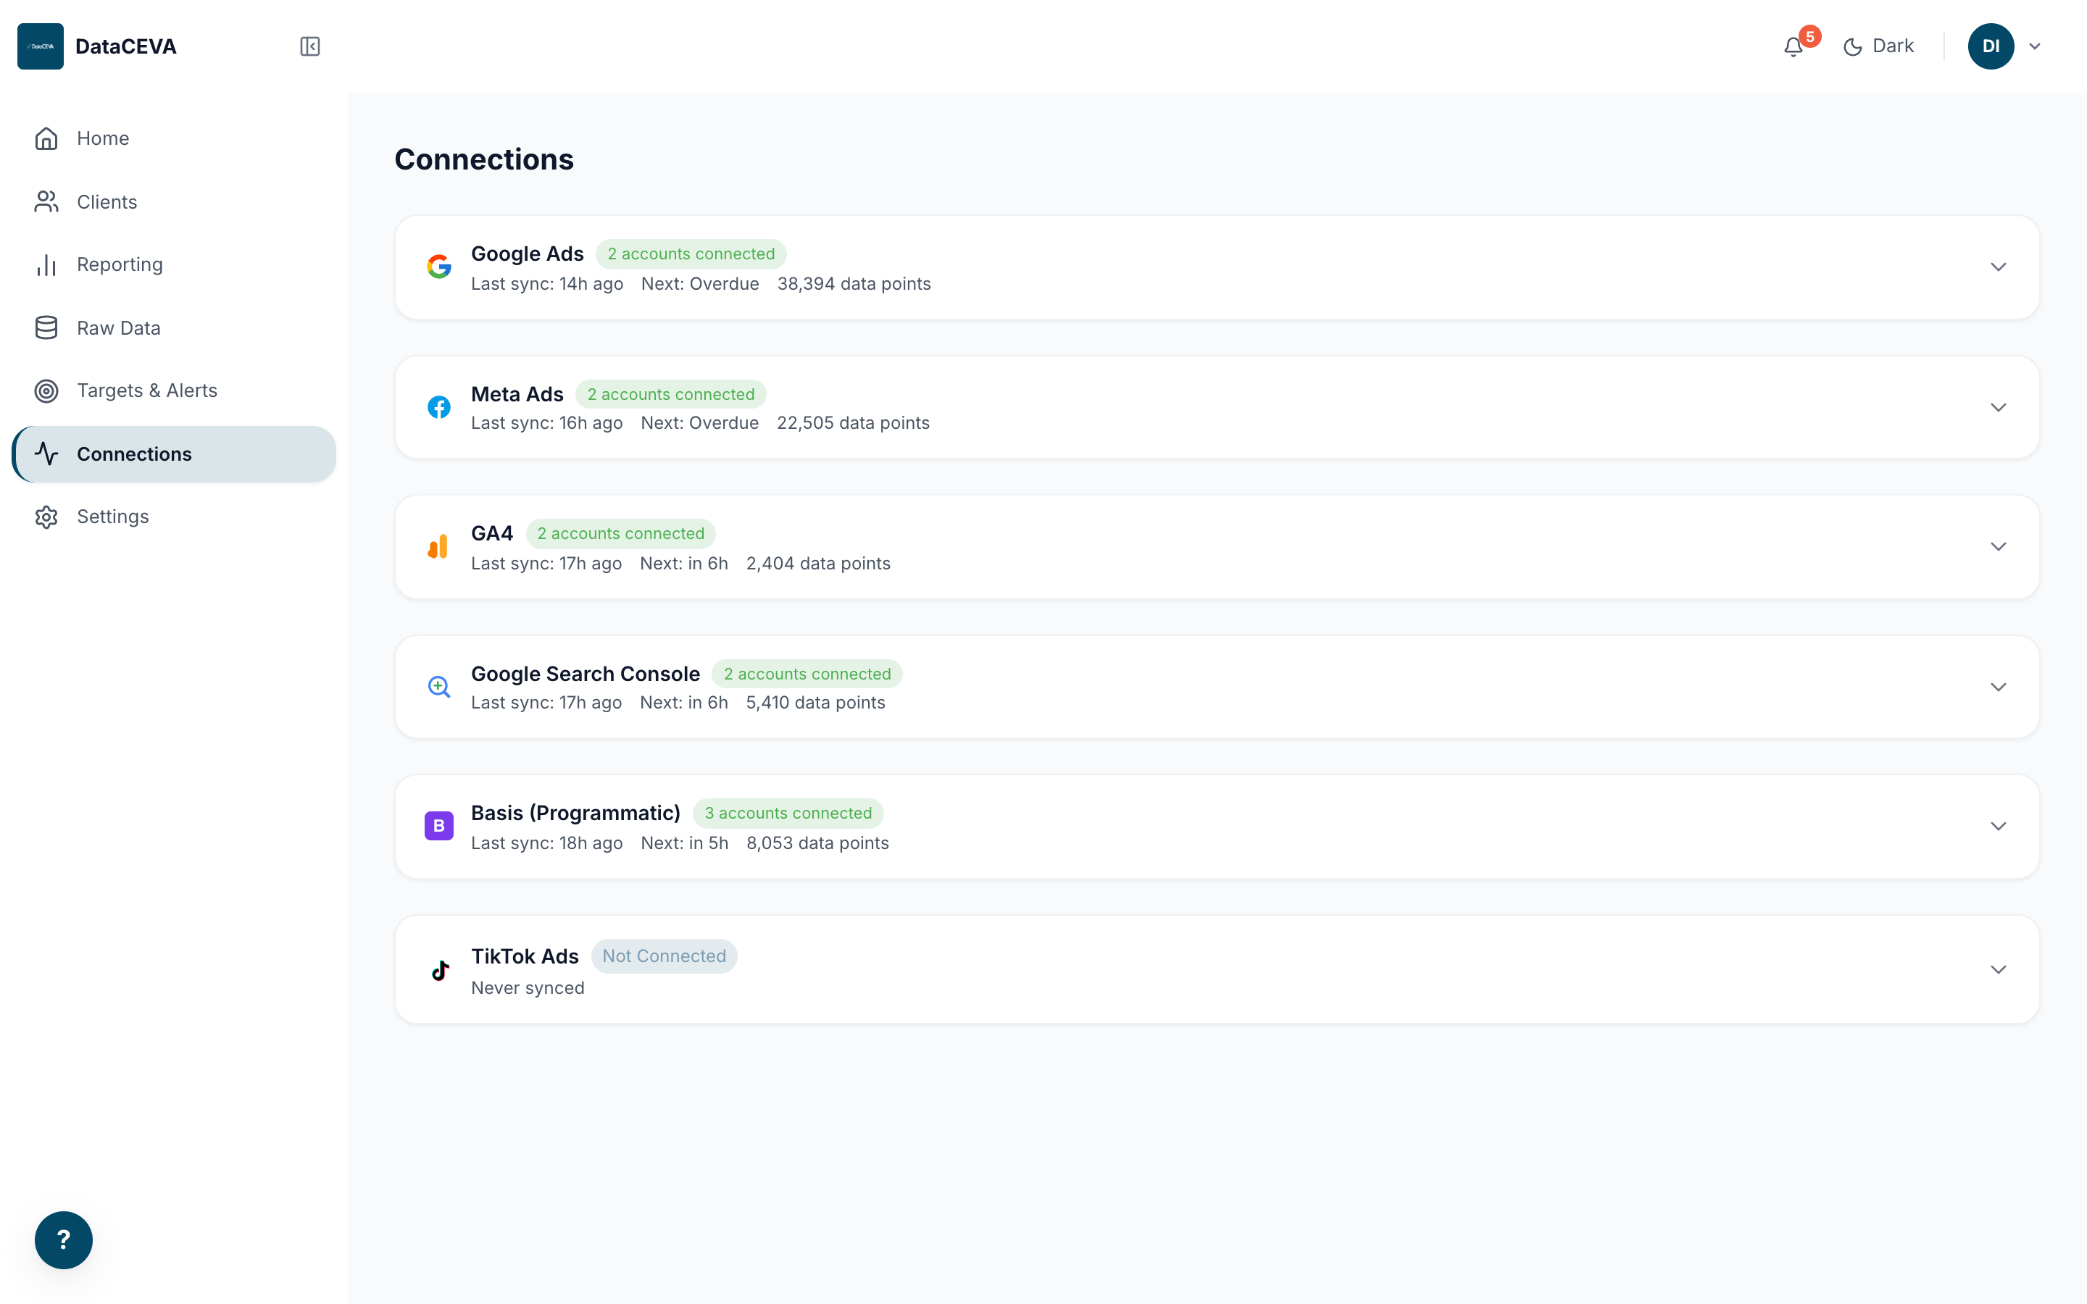Click the Raw Data database icon
The image size is (2087, 1304).
46,327
